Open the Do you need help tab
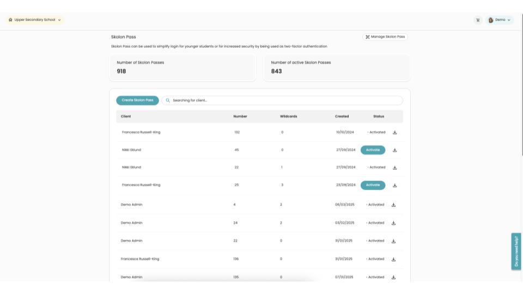This screenshot has height=294, width=523. [516, 251]
